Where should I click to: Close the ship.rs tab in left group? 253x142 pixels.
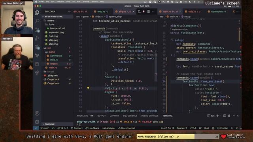pyautogui.click(x=134, y=11)
